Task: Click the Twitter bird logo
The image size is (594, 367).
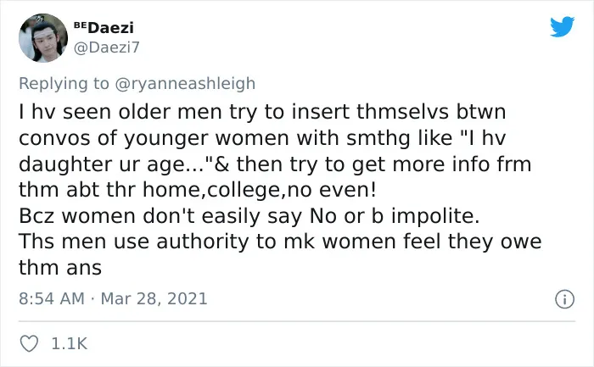Action: tap(562, 26)
